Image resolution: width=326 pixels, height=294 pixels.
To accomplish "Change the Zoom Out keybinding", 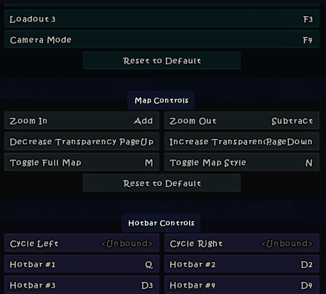I will pos(241,121).
